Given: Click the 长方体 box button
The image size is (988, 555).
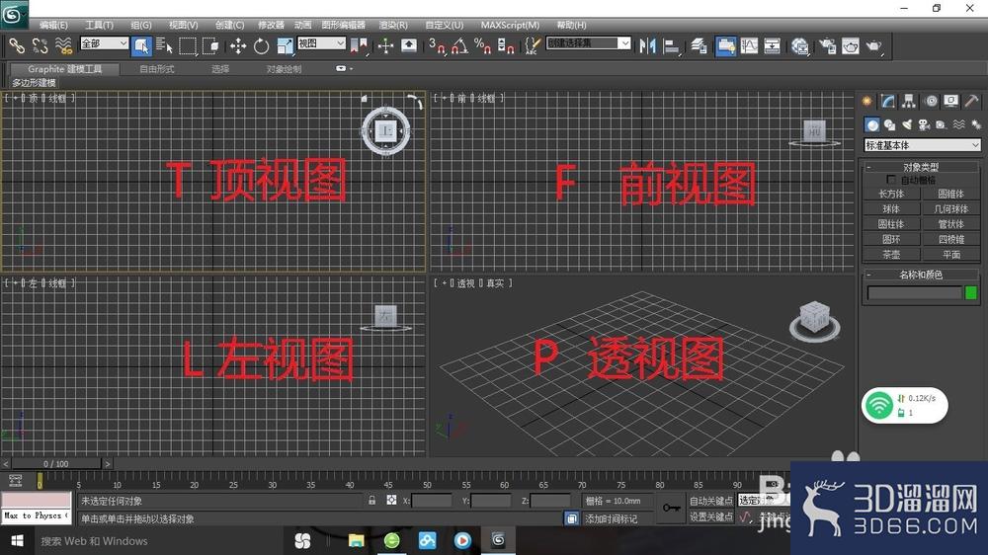Looking at the screenshot, I should (x=891, y=194).
